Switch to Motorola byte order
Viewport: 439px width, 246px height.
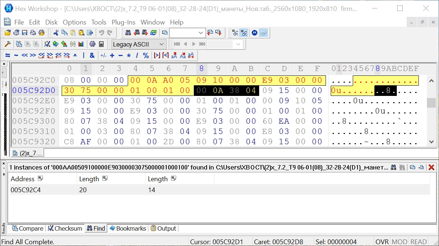click(x=254, y=33)
